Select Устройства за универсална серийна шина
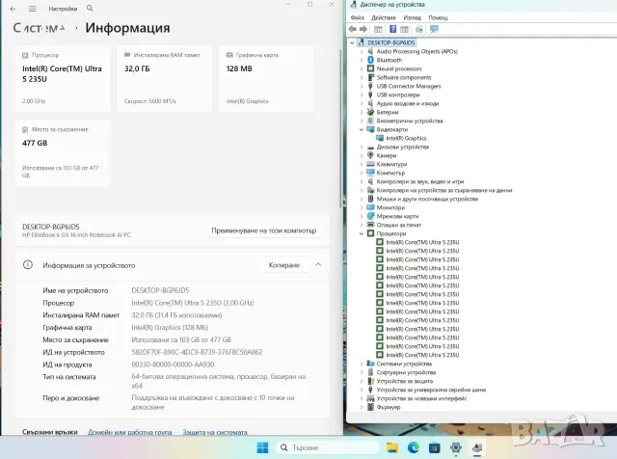Viewport: 617px width, 459px height. 431,390
